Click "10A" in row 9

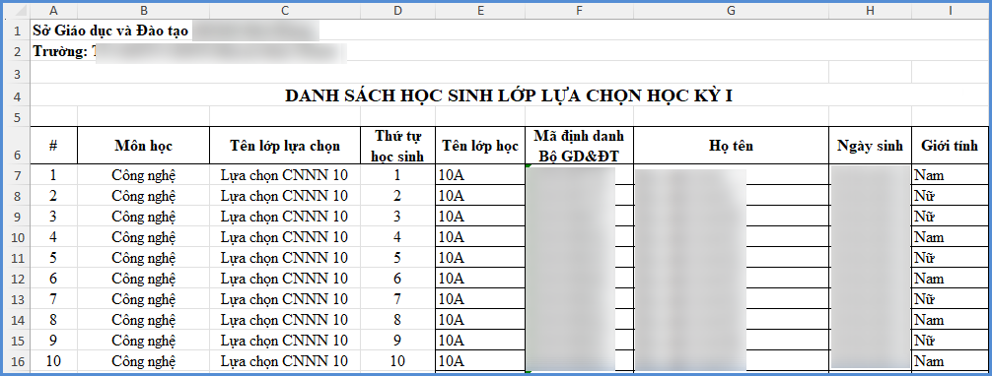[480, 217]
